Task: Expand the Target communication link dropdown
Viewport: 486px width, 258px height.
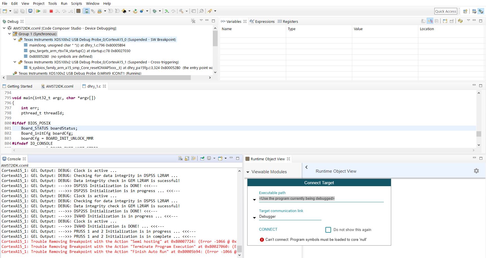Action: [254, 217]
